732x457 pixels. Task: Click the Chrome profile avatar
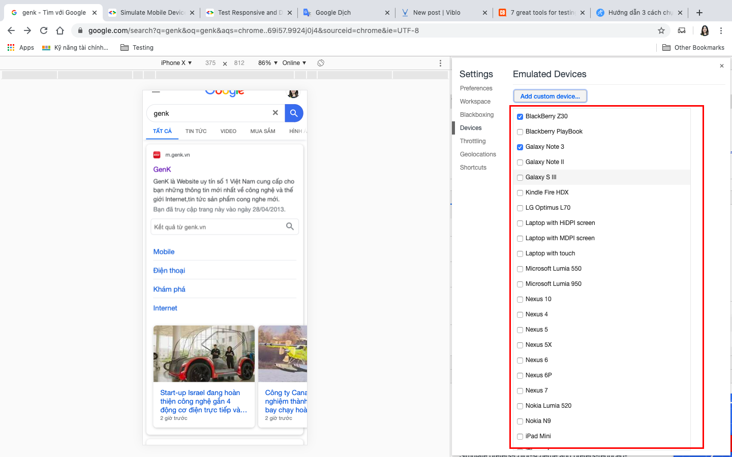(705, 30)
